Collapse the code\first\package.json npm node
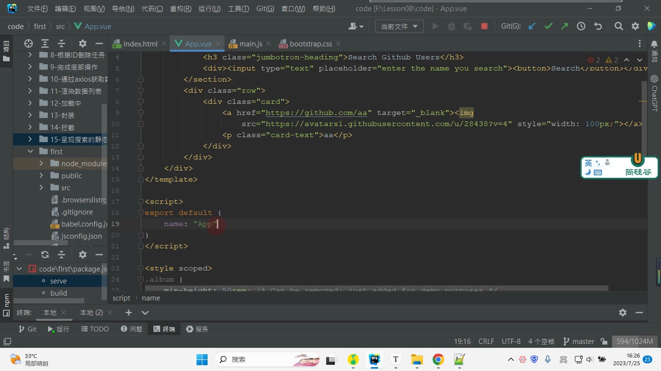661x371 pixels. click(x=19, y=269)
